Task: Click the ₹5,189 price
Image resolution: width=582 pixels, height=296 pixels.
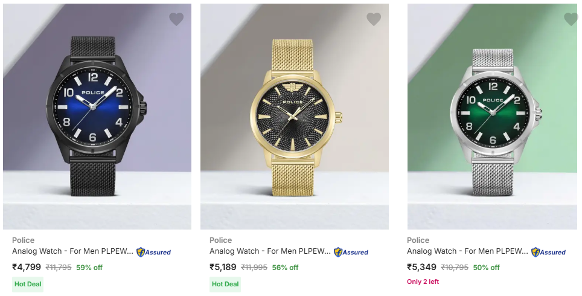Action: (224, 267)
